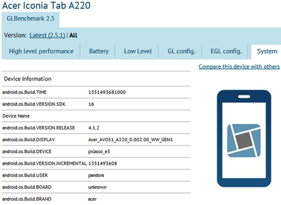Click the Device Information section header

click(x=28, y=79)
